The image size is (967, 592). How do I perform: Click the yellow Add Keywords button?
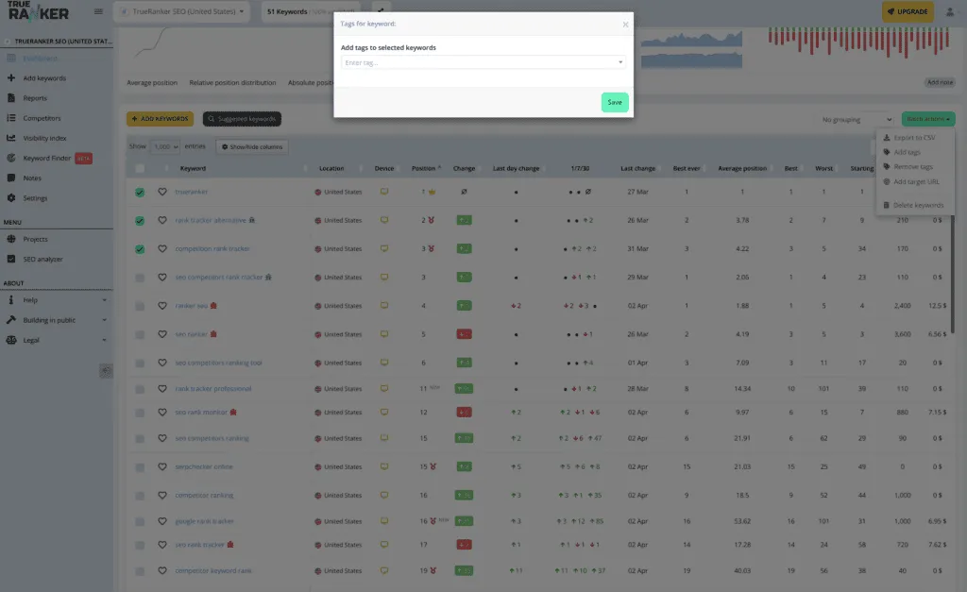pos(160,119)
